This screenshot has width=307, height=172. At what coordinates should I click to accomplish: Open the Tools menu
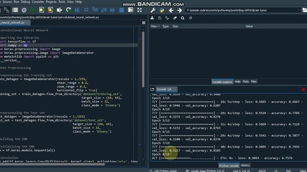tap(62, 2)
